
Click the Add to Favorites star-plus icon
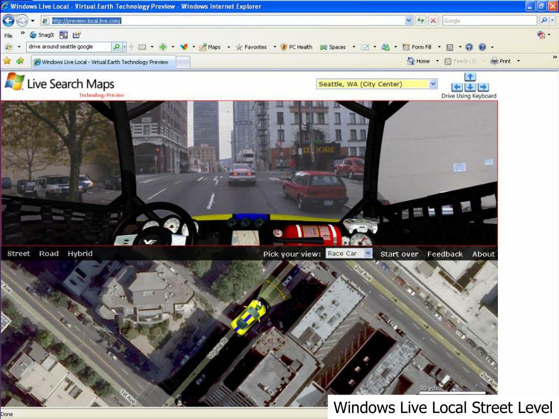20,61
